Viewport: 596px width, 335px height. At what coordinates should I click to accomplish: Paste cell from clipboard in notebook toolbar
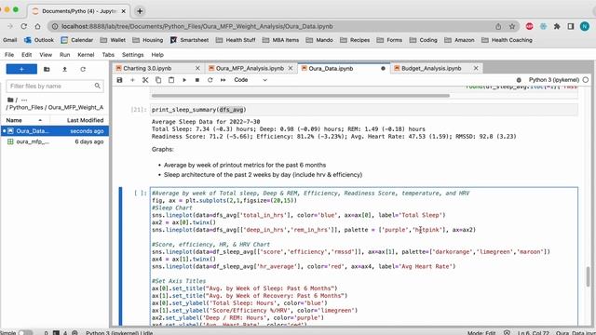(171, 80)
